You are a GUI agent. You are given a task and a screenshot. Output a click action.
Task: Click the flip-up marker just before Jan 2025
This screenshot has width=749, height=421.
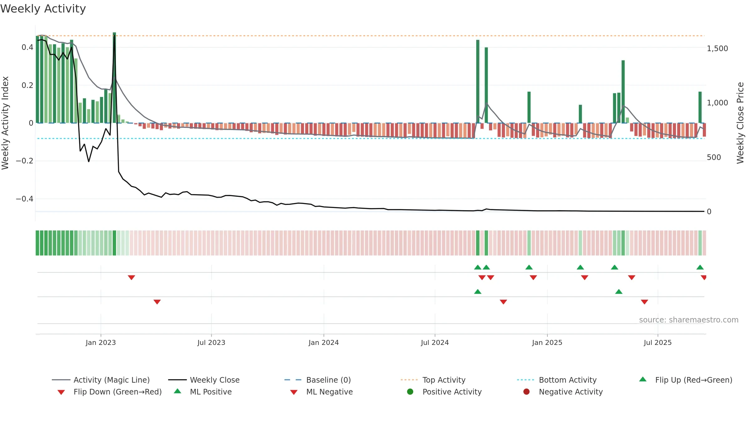coord(529,267)
